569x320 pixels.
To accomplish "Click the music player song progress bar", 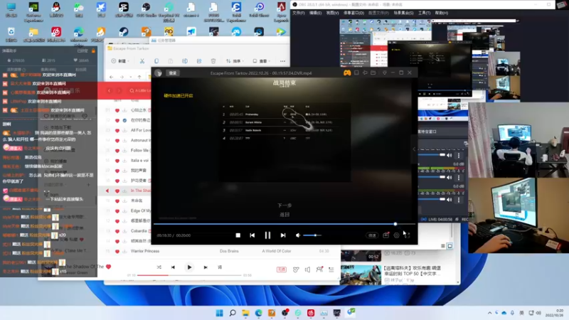I will 189,275.
